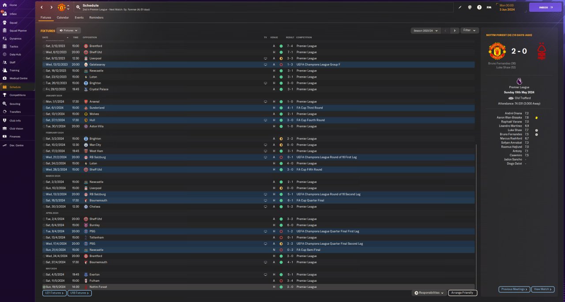The width and height of the screenshot is (565, 302).
Task: Click the pencil edit icon
Action: point(460,7)
